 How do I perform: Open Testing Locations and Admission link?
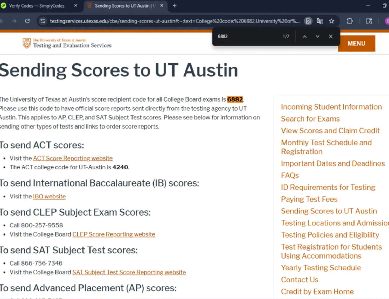335,223
